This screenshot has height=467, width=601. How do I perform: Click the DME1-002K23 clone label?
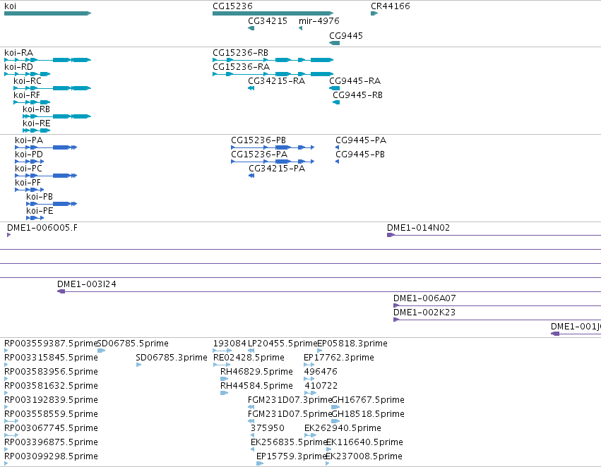[424, 313]
